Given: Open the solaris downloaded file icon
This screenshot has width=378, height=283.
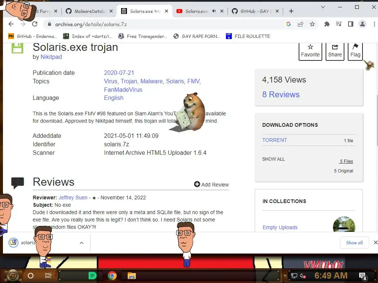Looking at the screenshot, I should point(14,242).
